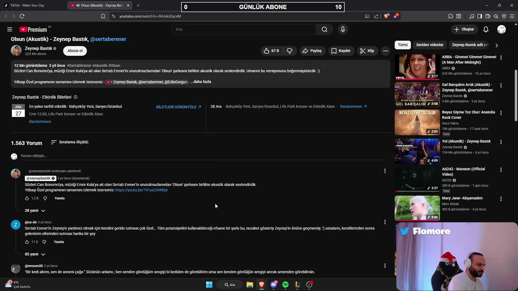Click the search magnifier button

click(x=325, y=29)
